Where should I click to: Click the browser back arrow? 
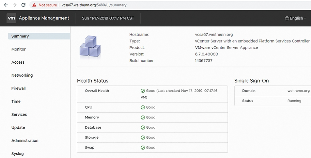click(6, 5)
